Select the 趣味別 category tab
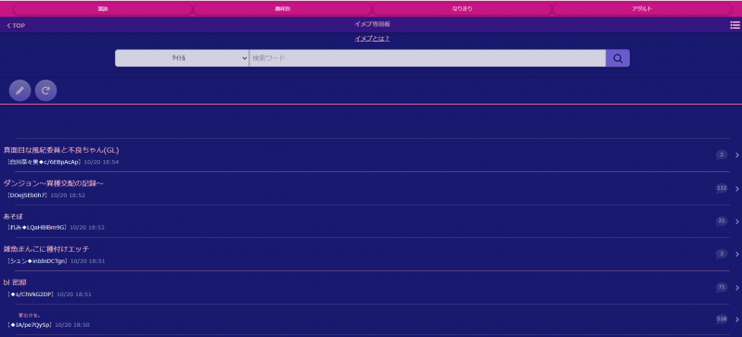The image size is (742, 337). point(283,8)
